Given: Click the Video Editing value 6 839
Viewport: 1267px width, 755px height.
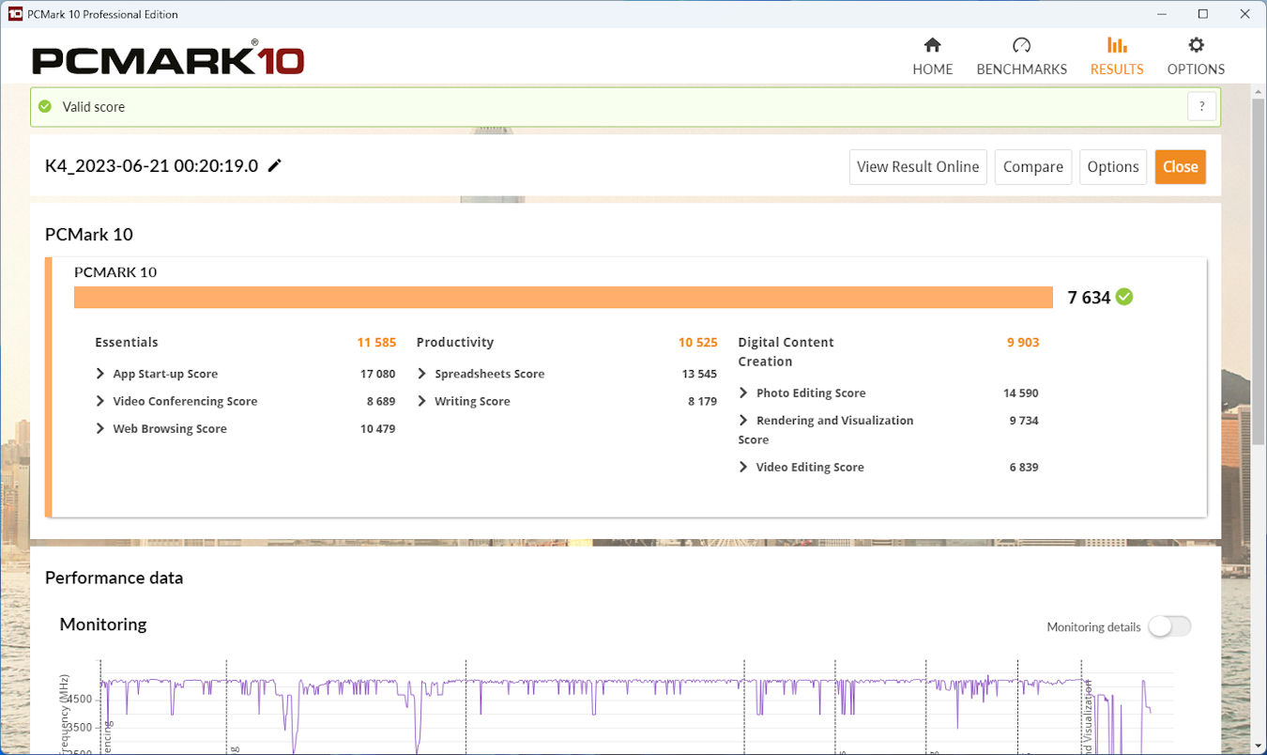Looking at the screenshot, I should coord(1024,467).
